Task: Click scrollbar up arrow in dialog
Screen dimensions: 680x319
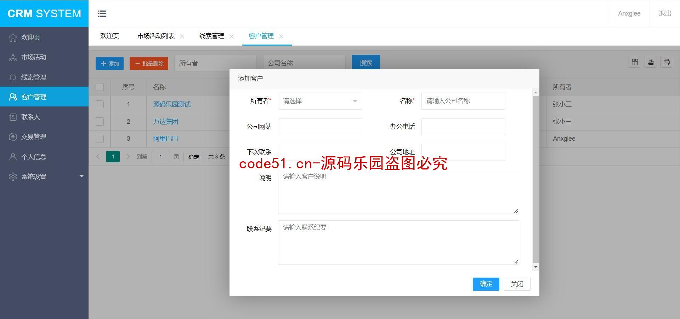Action: [535, 92]
